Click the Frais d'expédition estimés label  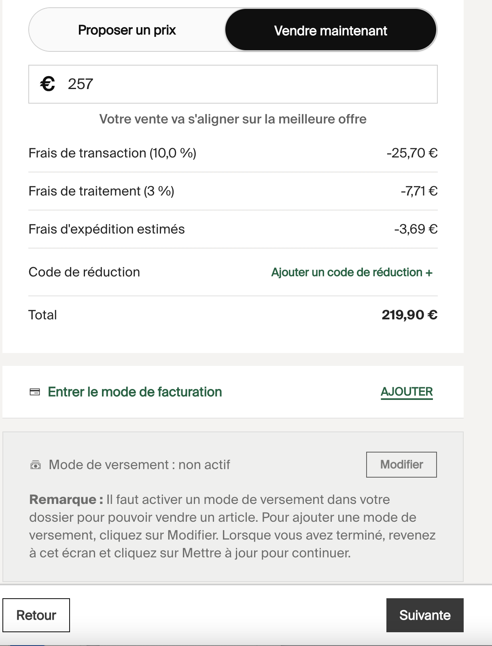click(107, 229)
